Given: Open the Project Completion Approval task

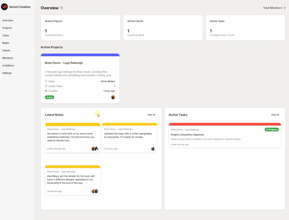Looking at the screenshot, I should point(187,135).
